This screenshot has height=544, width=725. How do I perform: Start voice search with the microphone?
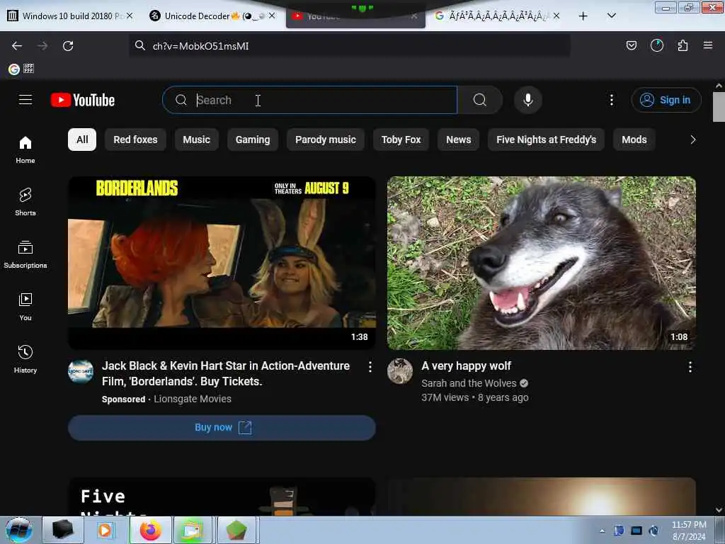coord(527,100)
